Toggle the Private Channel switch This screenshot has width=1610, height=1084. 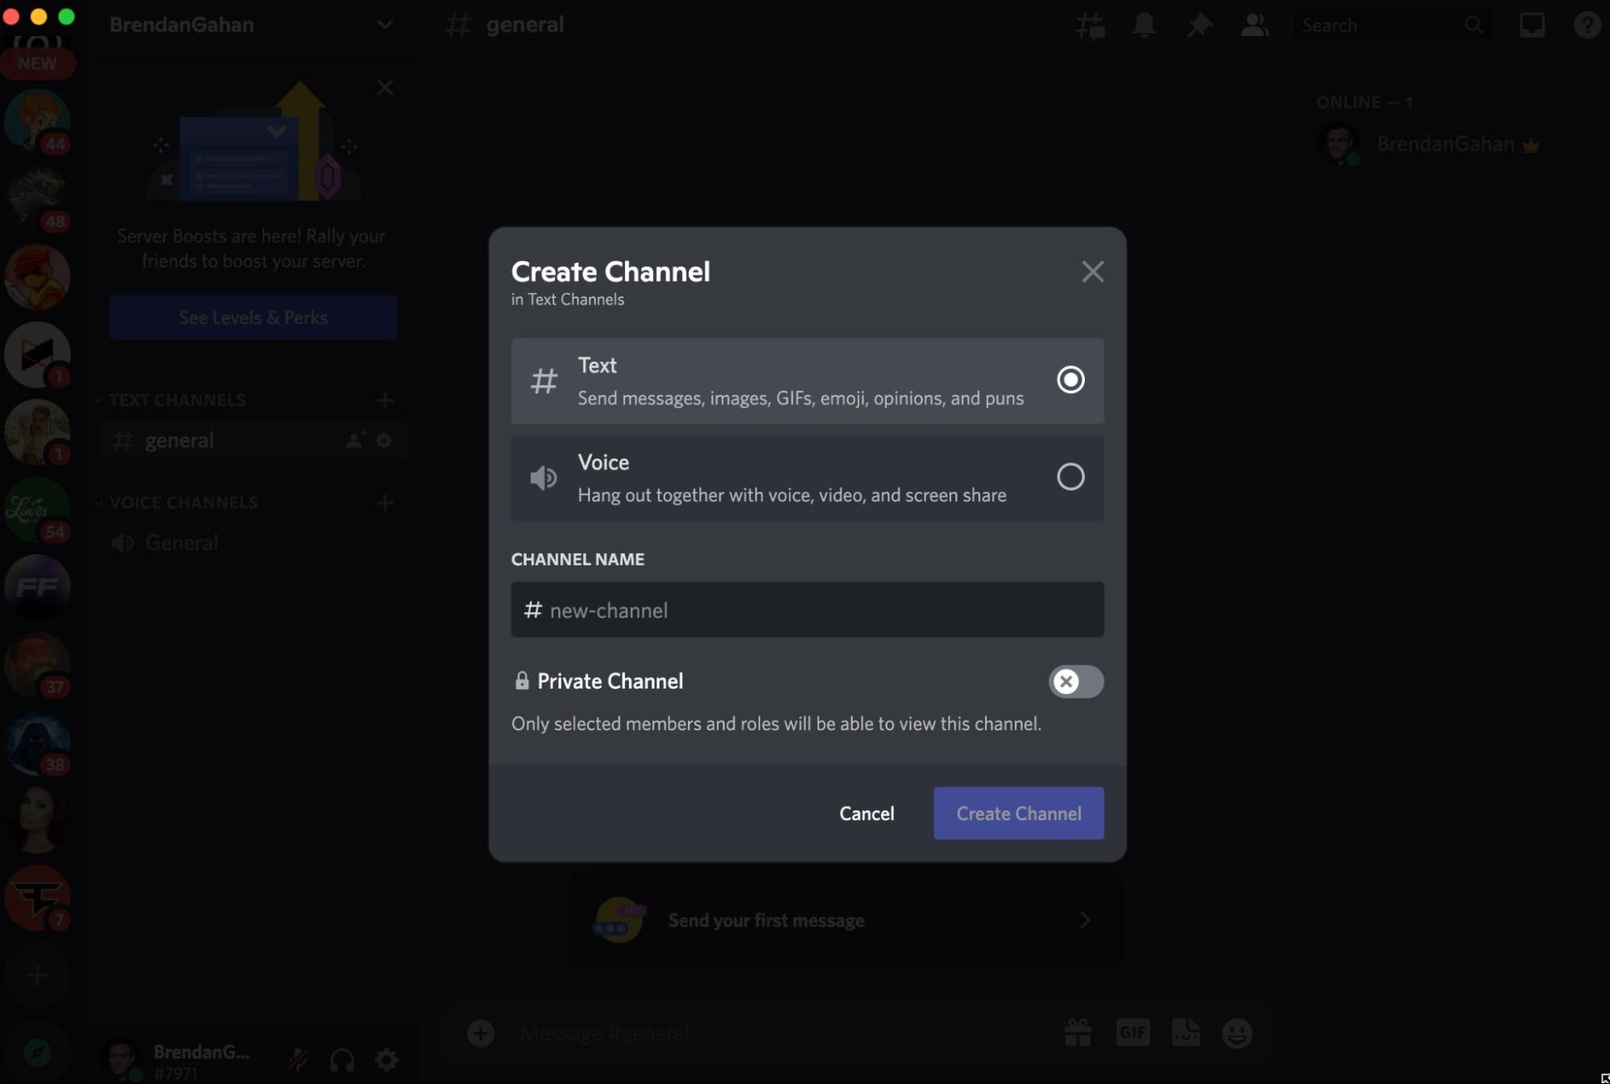[x=1077, y=681]
